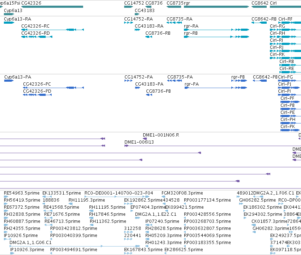Image resolution: width=301 pixels, height=255 pixels.
Task: Click the rgr-RA transcript label
Action: [x=191, y=26]
